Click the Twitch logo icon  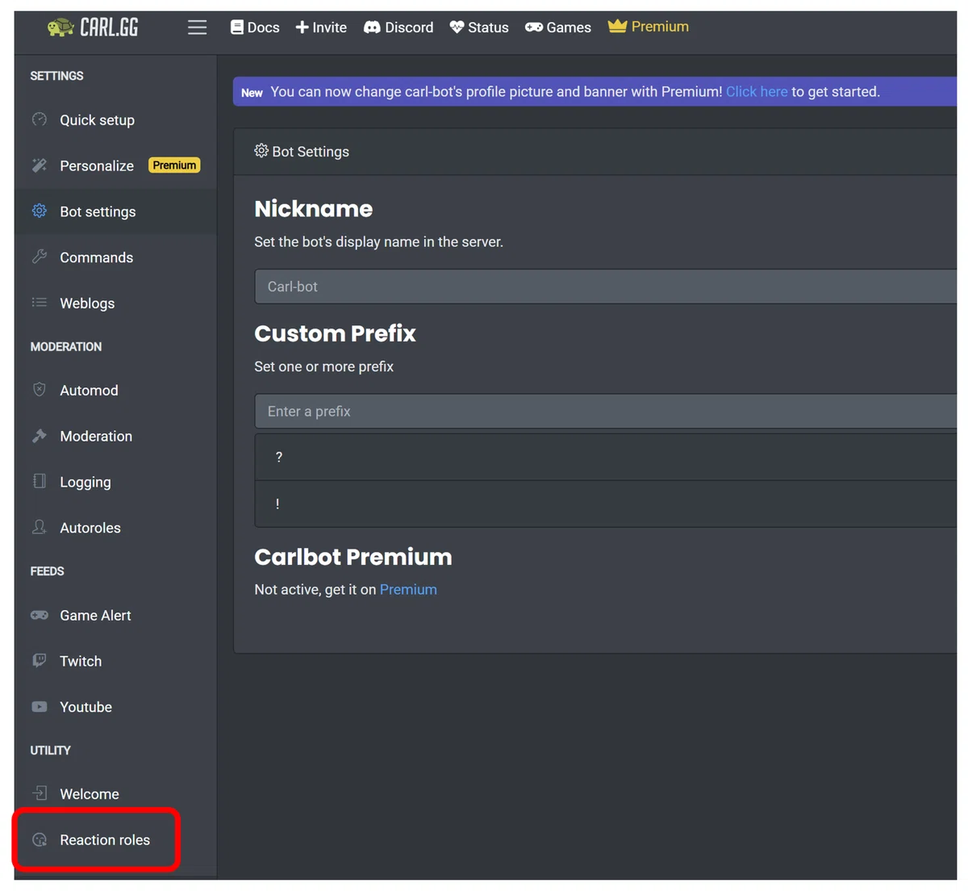coord(40,660)
